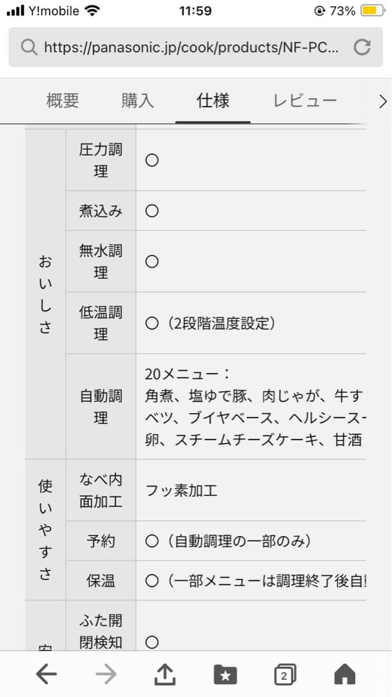The height and width of the screenshot is (697, 392).
Task: Reload the webpage
Action: click(x=362, y=46)
